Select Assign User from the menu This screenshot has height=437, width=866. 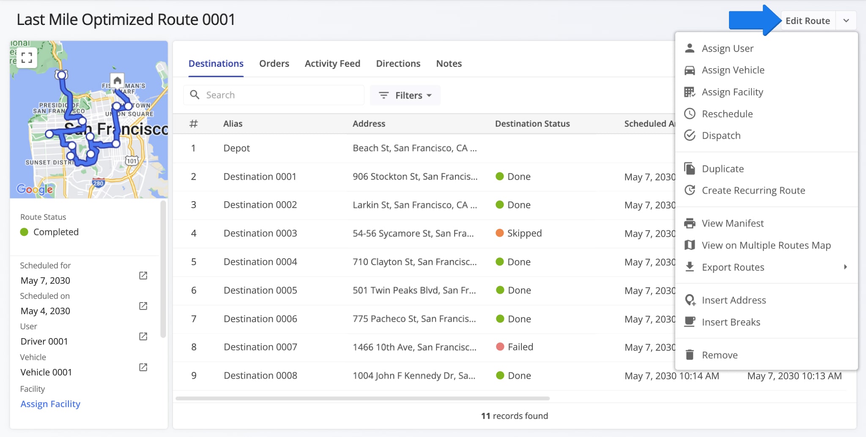727,48
